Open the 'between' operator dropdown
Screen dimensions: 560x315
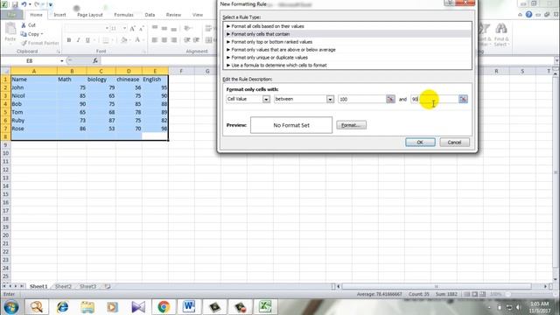(x=330, y=99)
